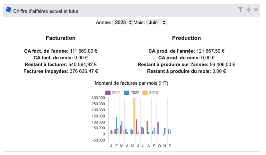Screen dimensions: 266x155
Task: Toggle the 2021 series in chart legend
Action: pos(113,93)
